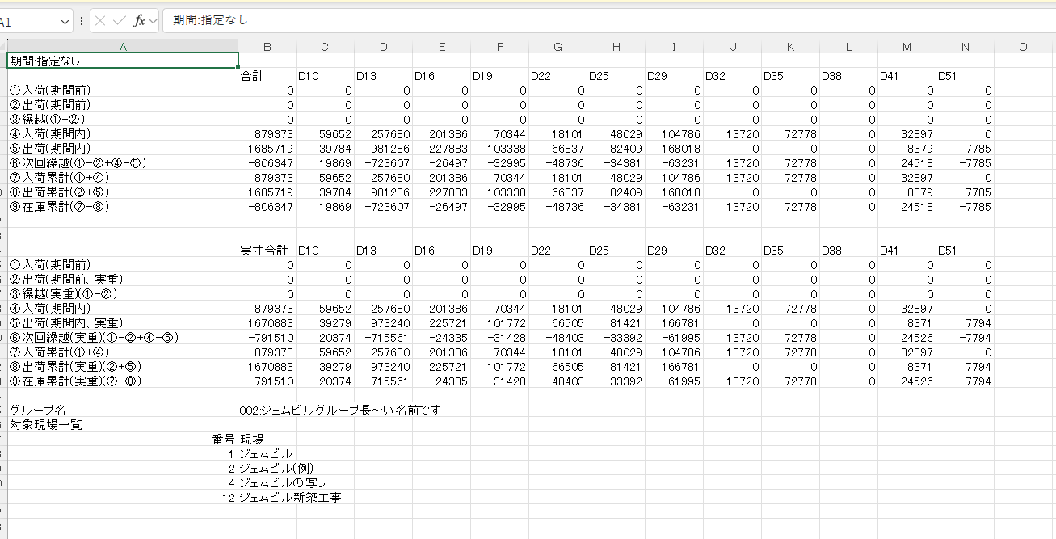The image size is (1056, 539).
Task: Select column A header
Action: (123, 47)
